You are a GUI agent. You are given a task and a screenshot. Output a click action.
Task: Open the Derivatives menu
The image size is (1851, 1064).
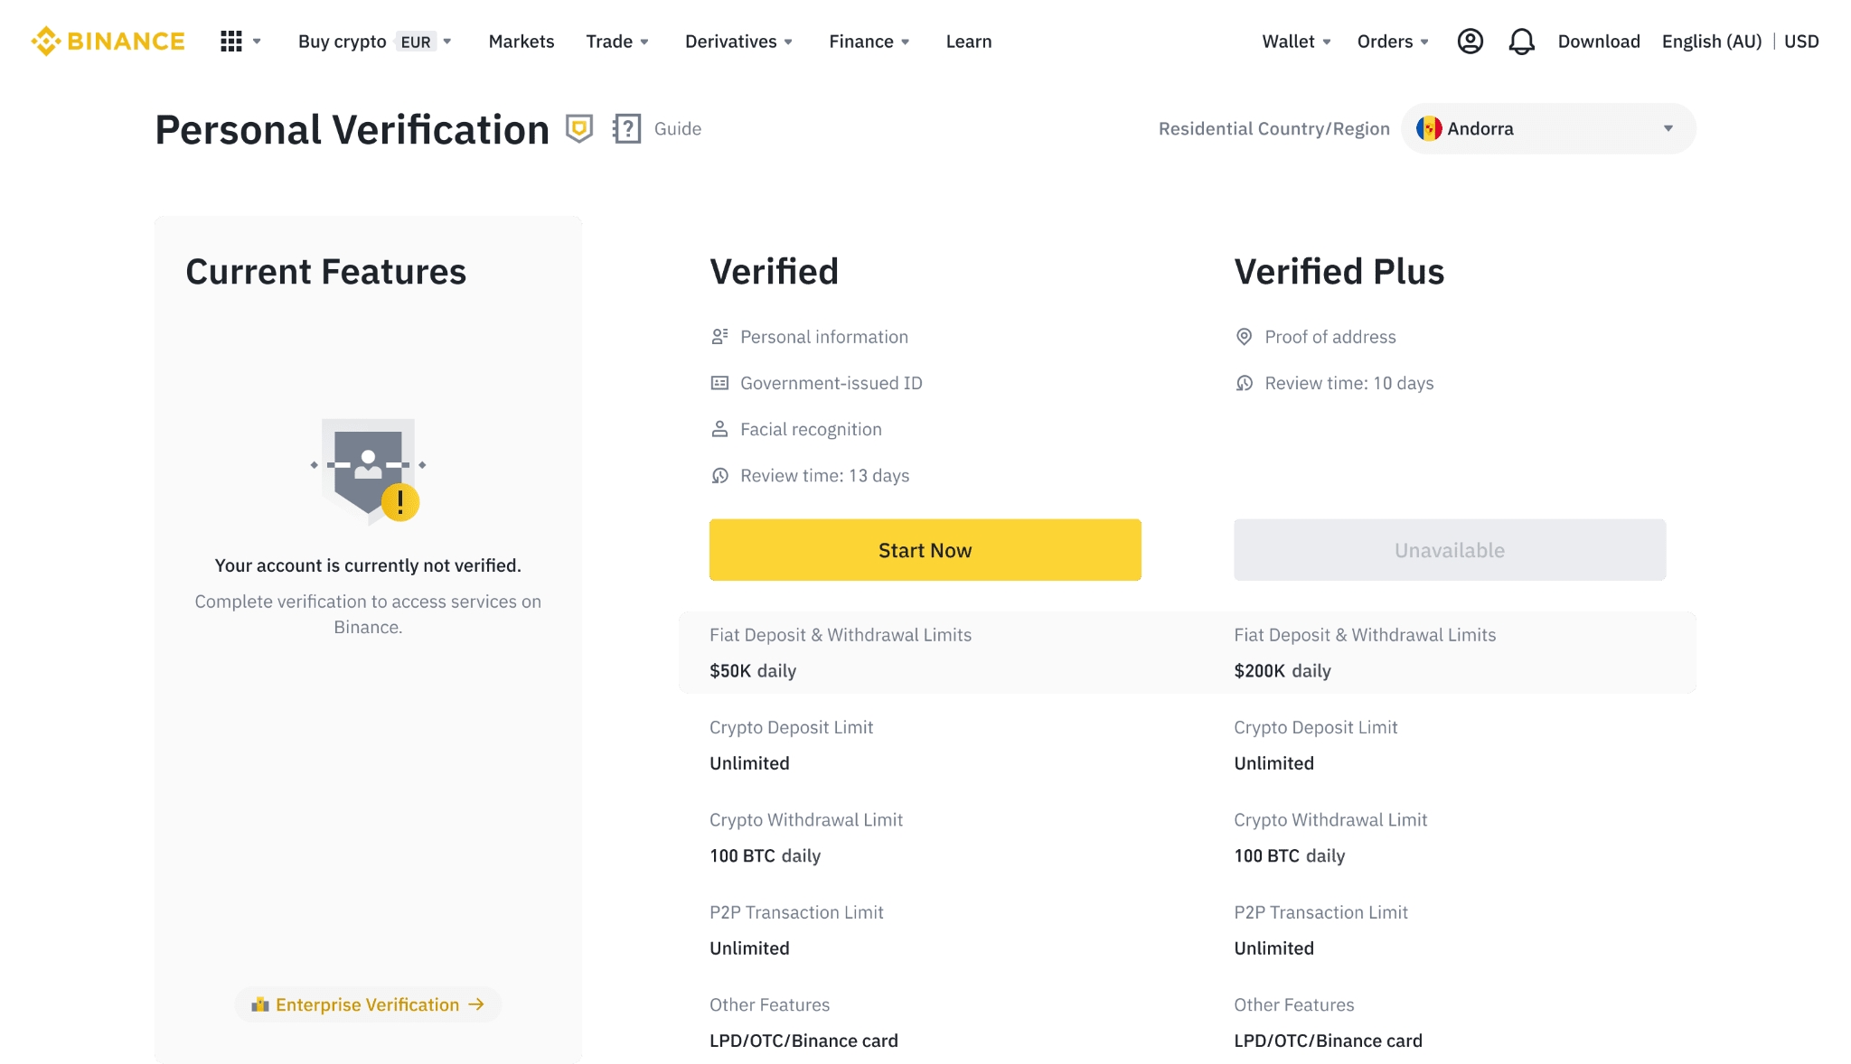(738, 42)
